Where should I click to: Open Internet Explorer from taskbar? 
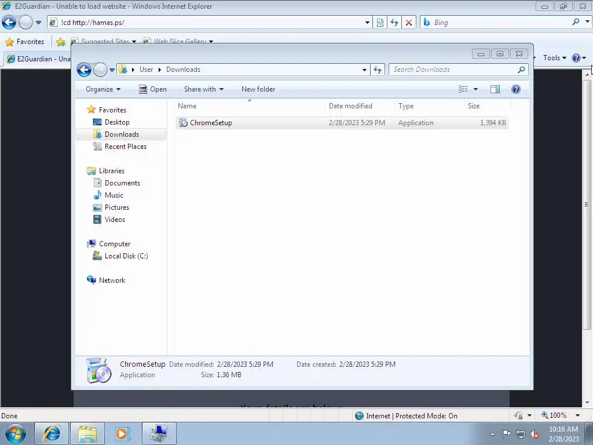pyautogui.click(x=52, y=433)
